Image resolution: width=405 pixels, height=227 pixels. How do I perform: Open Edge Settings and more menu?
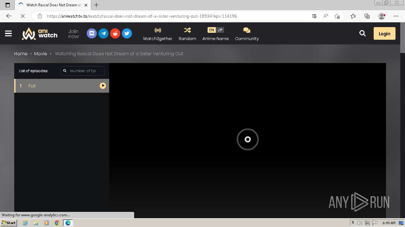(396, 16)
